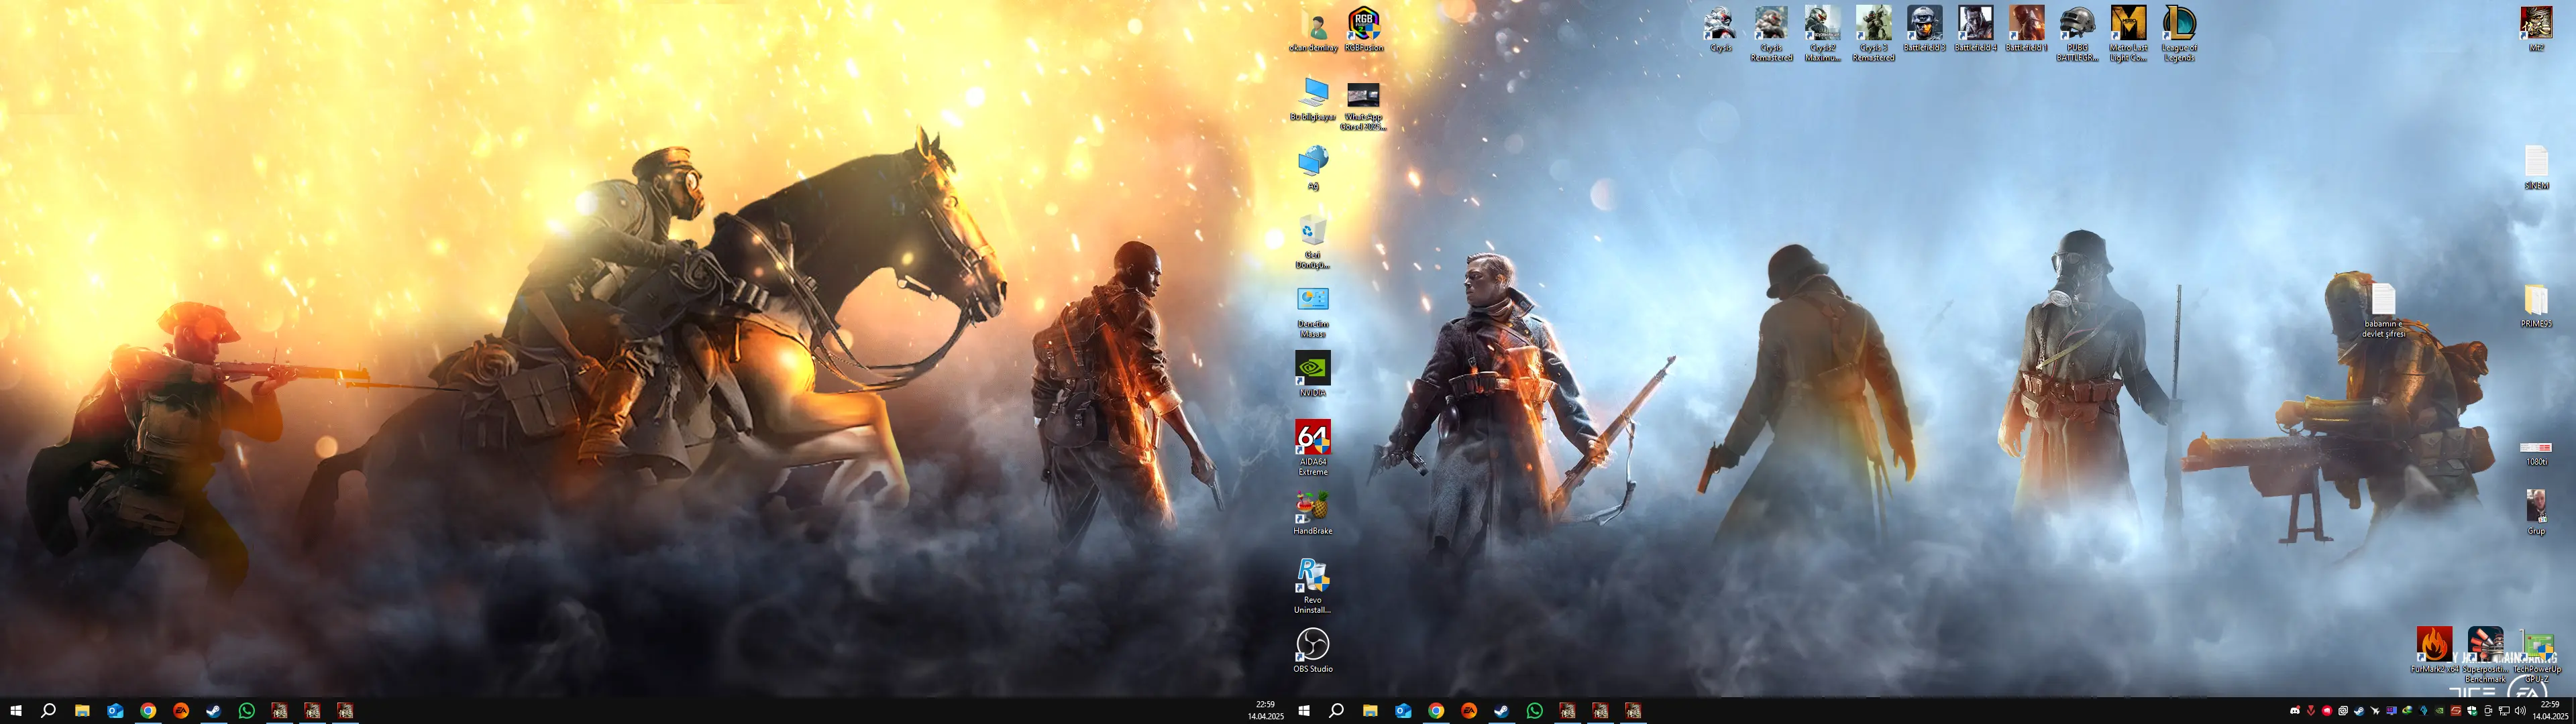
Task: Open WhatsApp on right monitor taskbar
Action: [1535, 711]
